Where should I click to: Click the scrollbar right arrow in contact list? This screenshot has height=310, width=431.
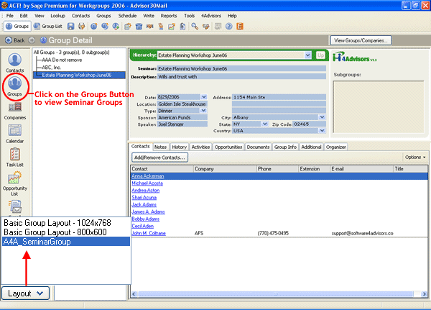(x=424, y=294)
